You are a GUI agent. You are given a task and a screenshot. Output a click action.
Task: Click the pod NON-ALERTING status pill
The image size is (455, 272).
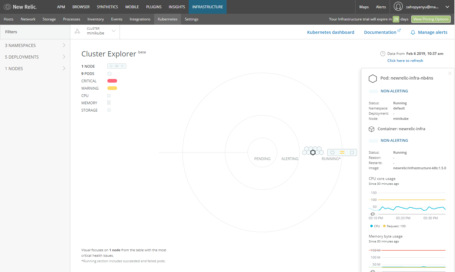(373, 91)
